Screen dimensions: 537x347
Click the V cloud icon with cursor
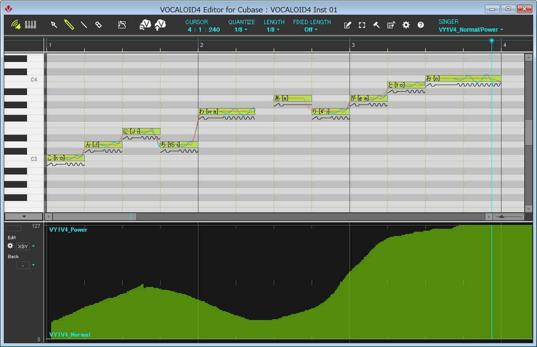[x=145, y=25]
